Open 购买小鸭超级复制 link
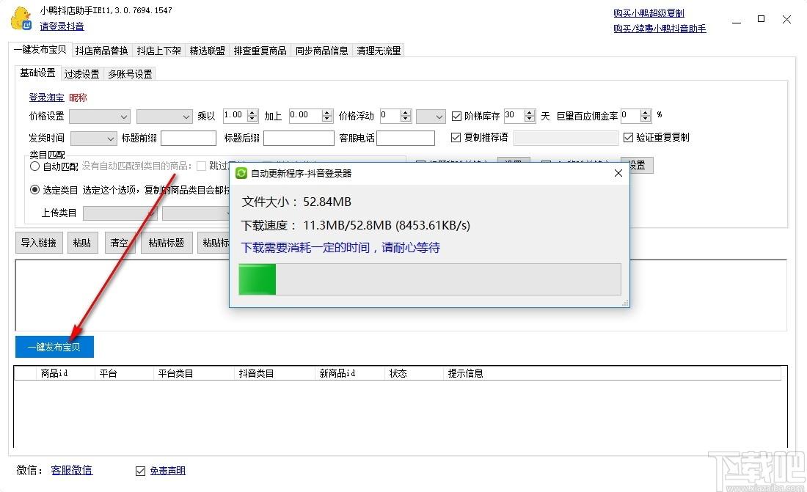 pos(649,13)
